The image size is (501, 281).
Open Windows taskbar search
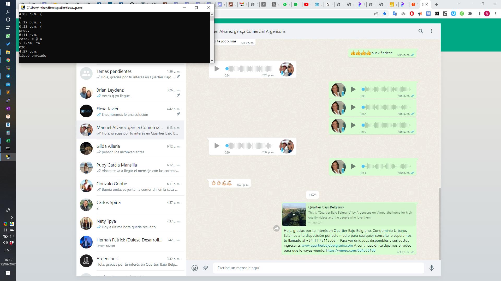(8, 12)
